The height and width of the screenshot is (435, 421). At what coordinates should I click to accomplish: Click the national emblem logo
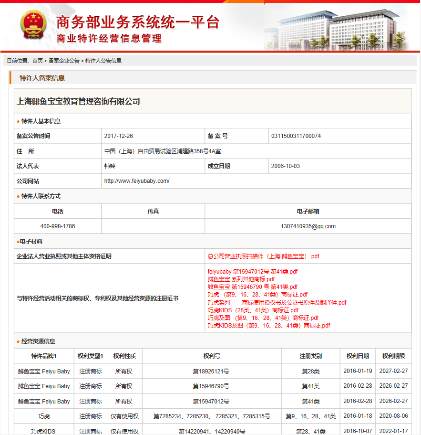coord(33,25)
